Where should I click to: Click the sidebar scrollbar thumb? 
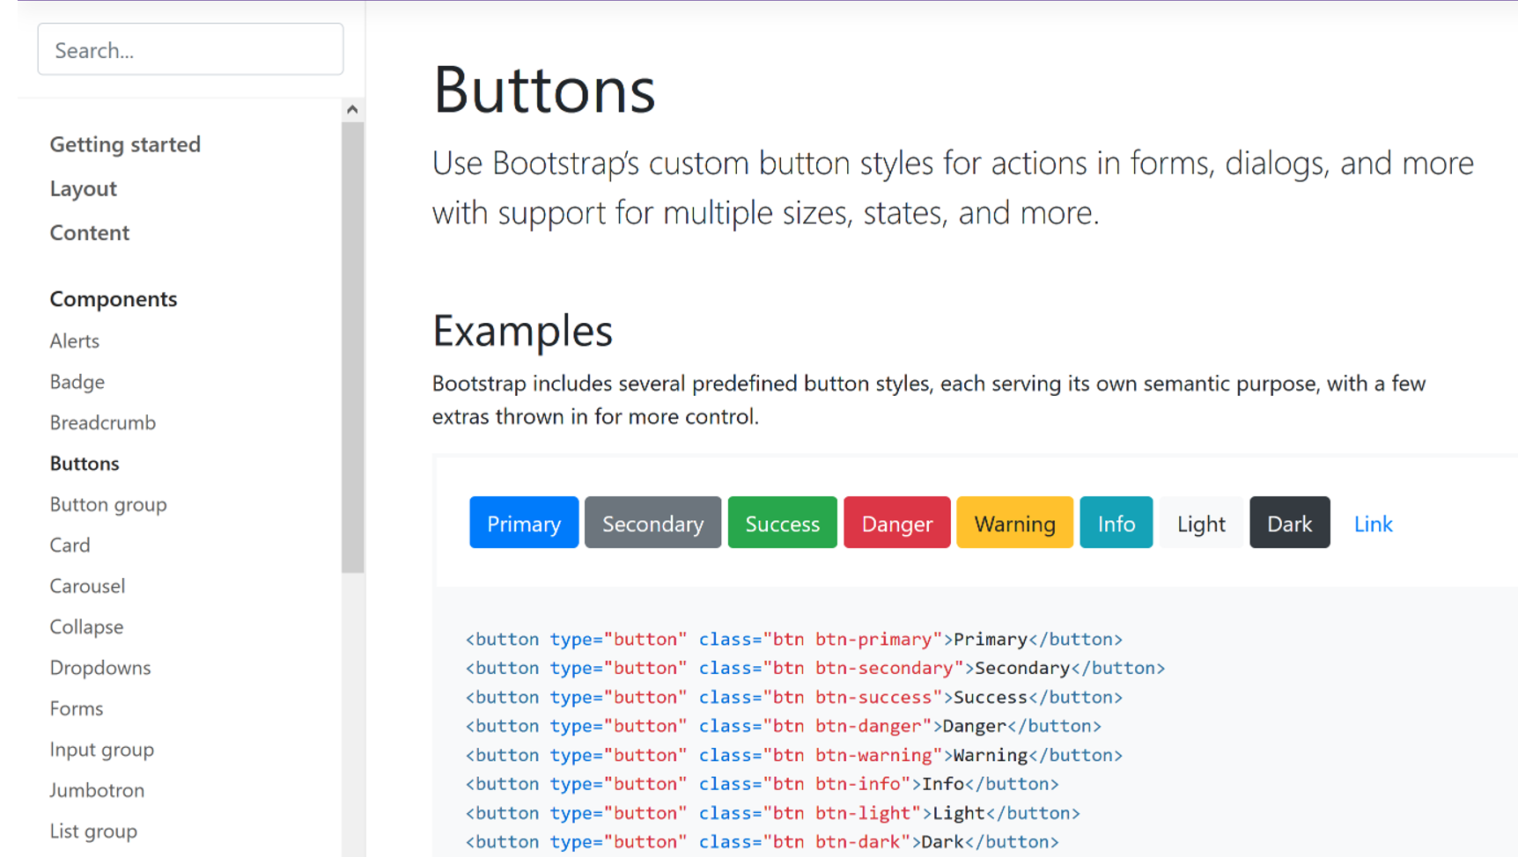[352, 348]
